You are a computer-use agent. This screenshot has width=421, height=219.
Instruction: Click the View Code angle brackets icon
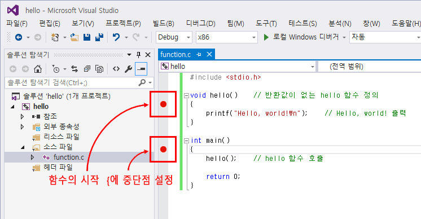pyautogui.click(x=116, y=69)
